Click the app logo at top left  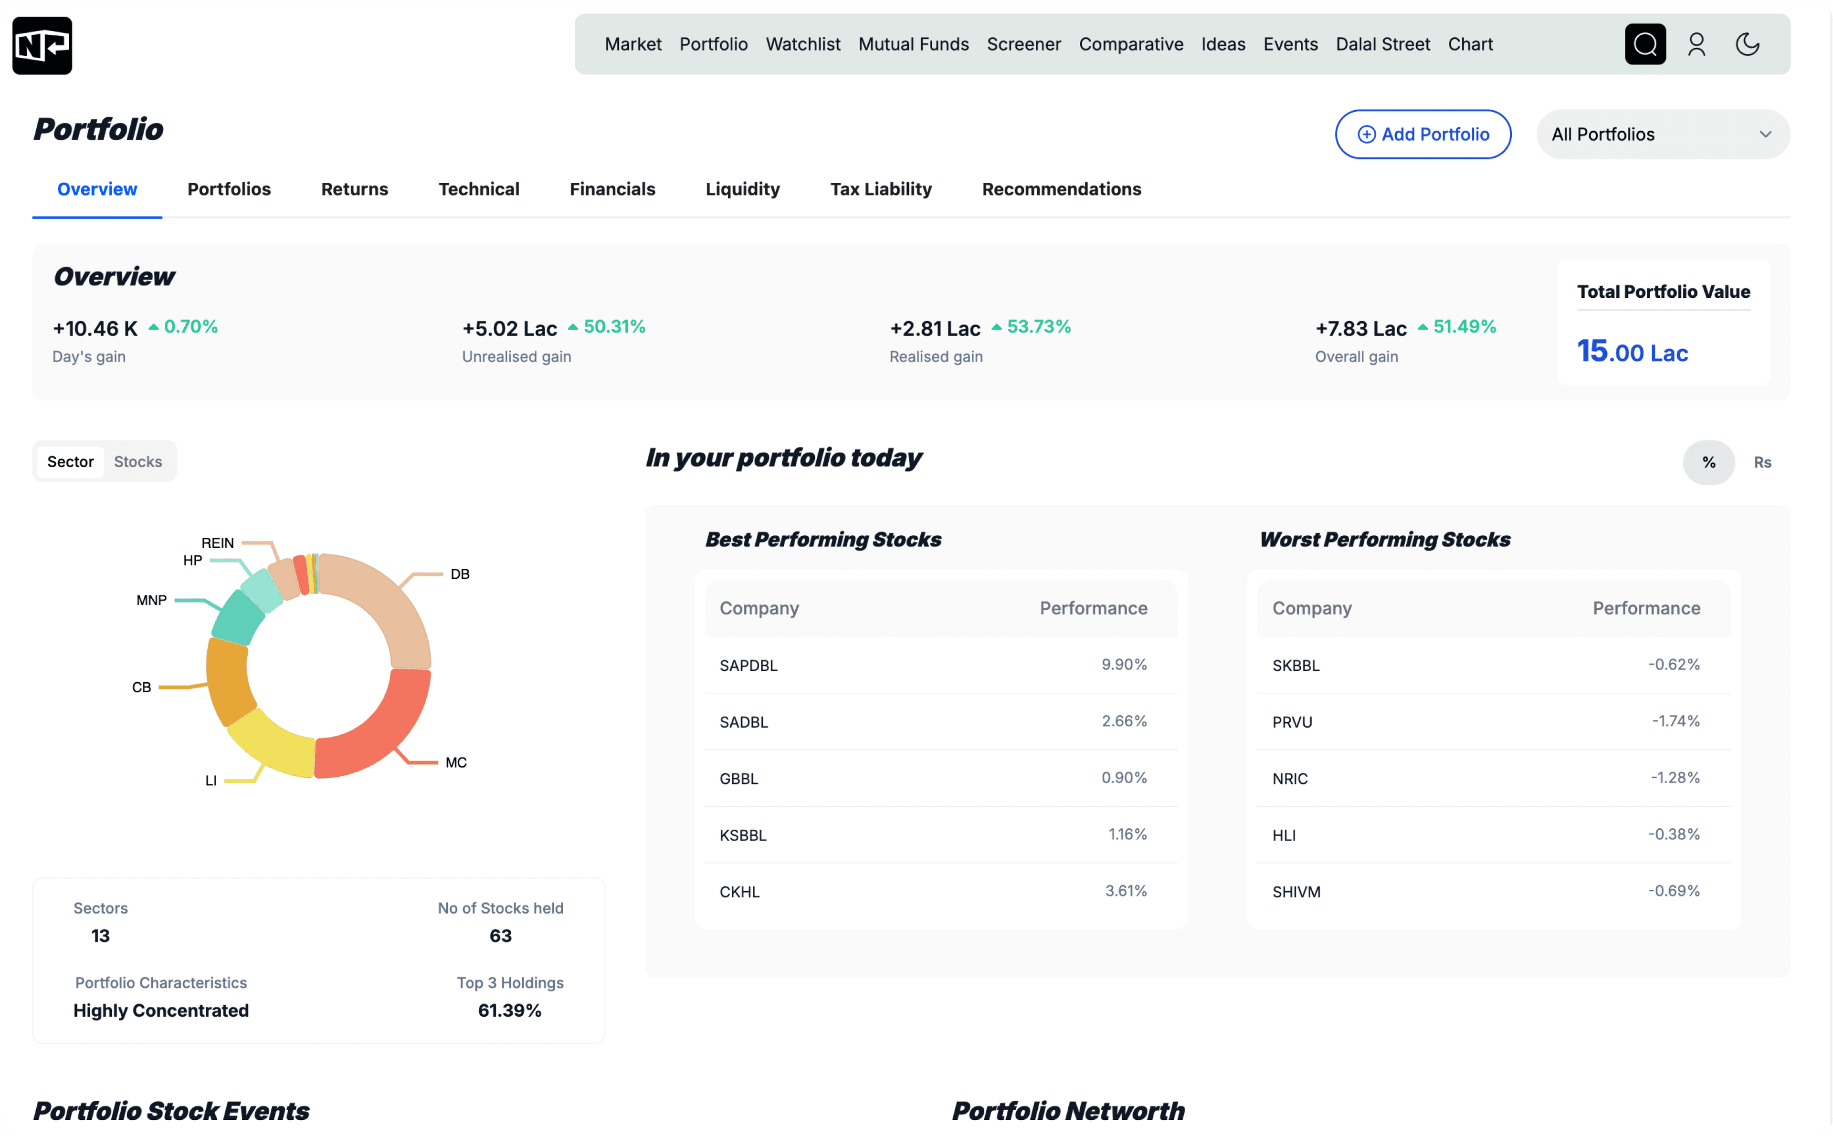pos(42,45)
